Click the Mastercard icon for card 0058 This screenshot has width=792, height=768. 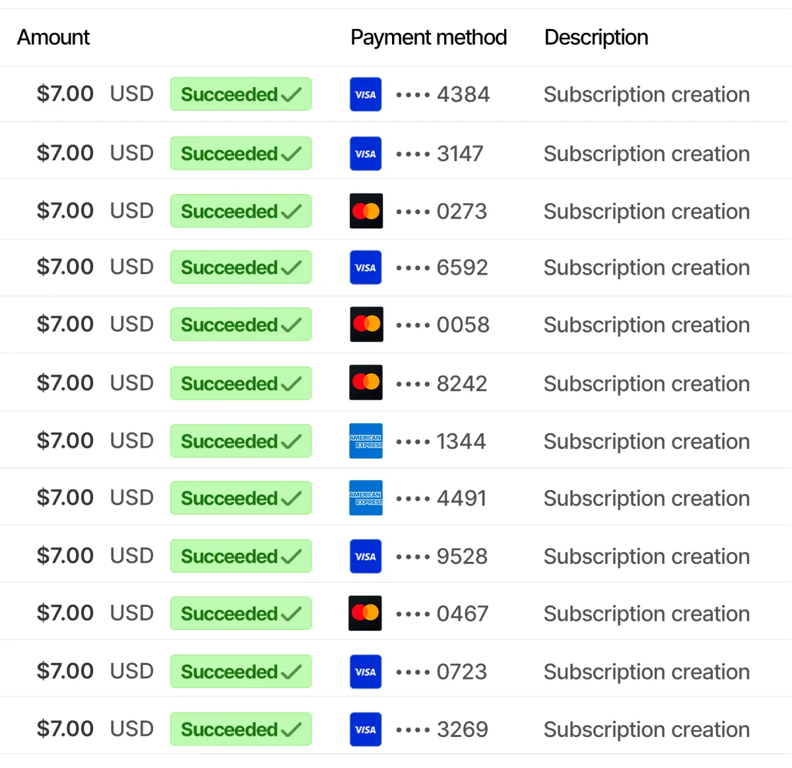[366, 324]
